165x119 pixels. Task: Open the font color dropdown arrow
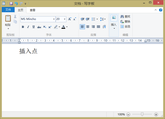[x=67, y=27]
